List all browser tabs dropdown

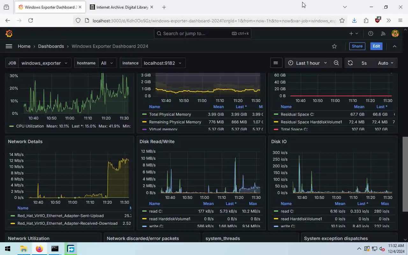point(345,7)
